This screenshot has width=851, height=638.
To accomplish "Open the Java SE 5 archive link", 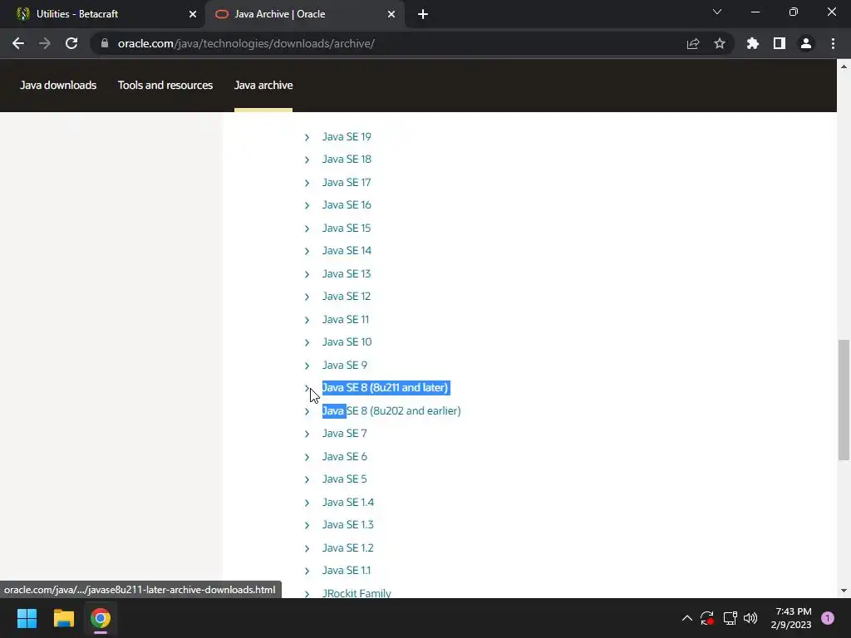I will pos(345,479).
